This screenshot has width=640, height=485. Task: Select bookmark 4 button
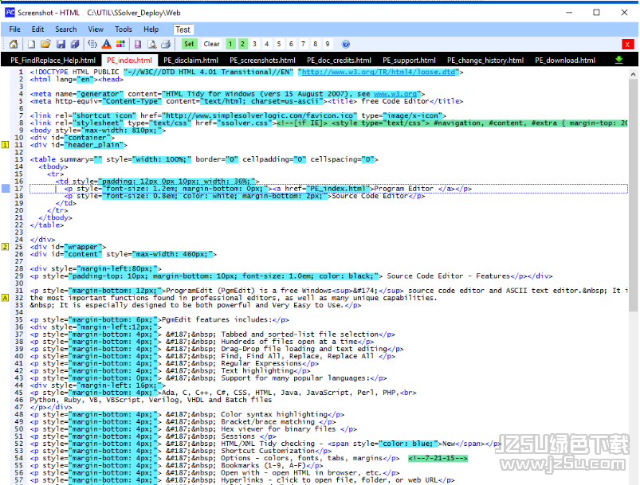(x=266, y=44)
